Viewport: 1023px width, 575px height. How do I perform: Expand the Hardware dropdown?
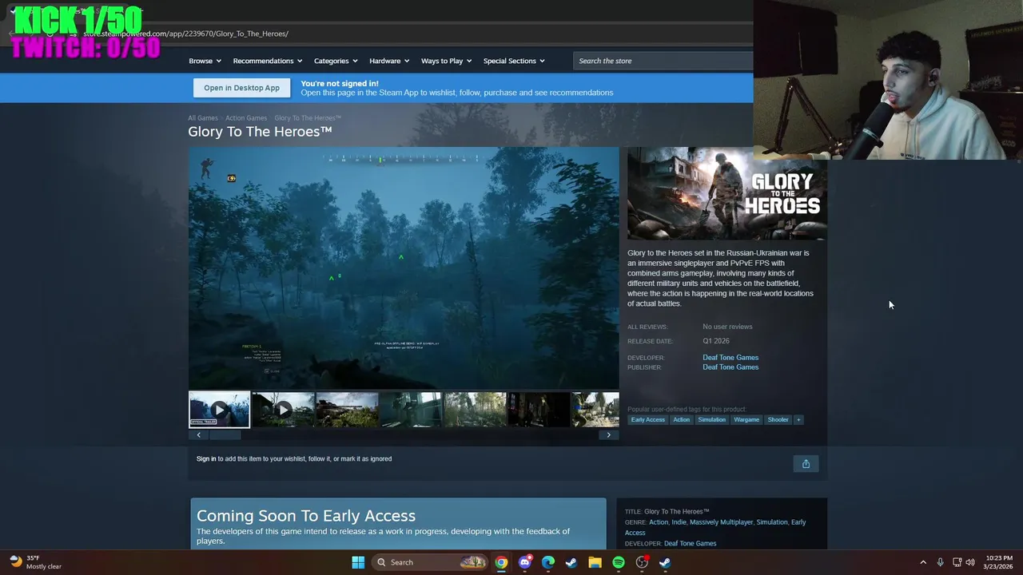pos(388,61)
